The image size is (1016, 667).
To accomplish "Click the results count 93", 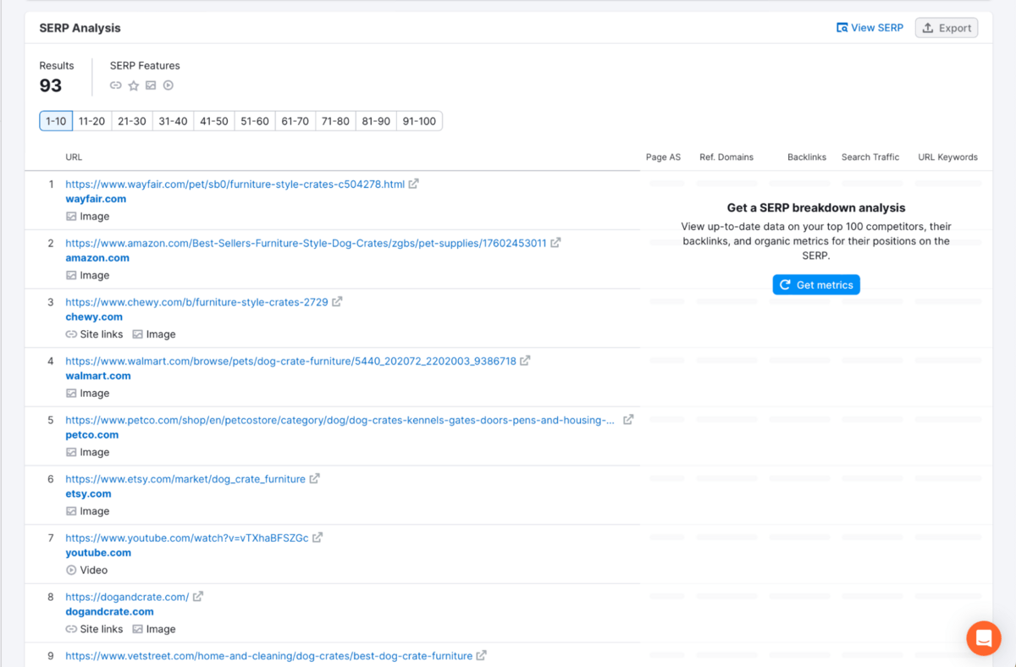I will [x=51, y=85].
